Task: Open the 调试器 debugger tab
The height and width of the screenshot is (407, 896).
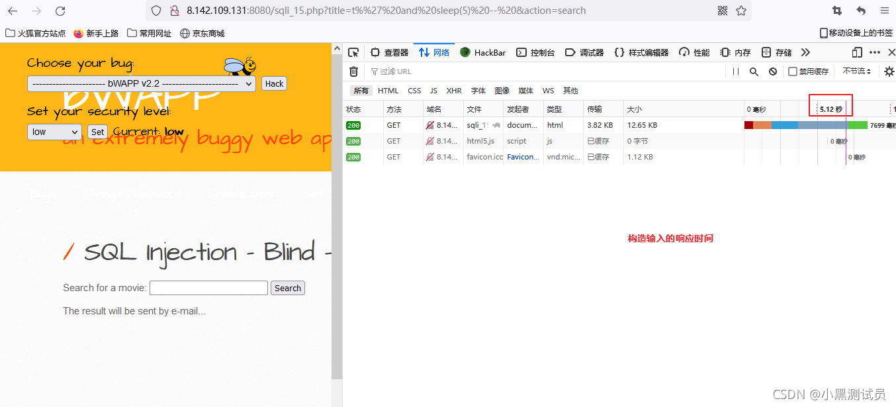Action: pos(584,52)
